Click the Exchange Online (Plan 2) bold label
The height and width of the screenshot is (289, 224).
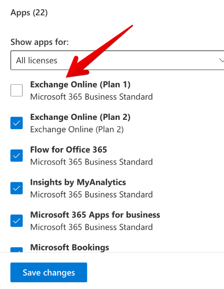pyautogui.click(x=80, y=117)
